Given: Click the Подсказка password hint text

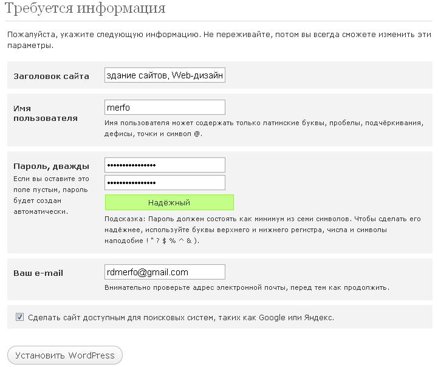Looking at the screenshot, I should (262, 230).
